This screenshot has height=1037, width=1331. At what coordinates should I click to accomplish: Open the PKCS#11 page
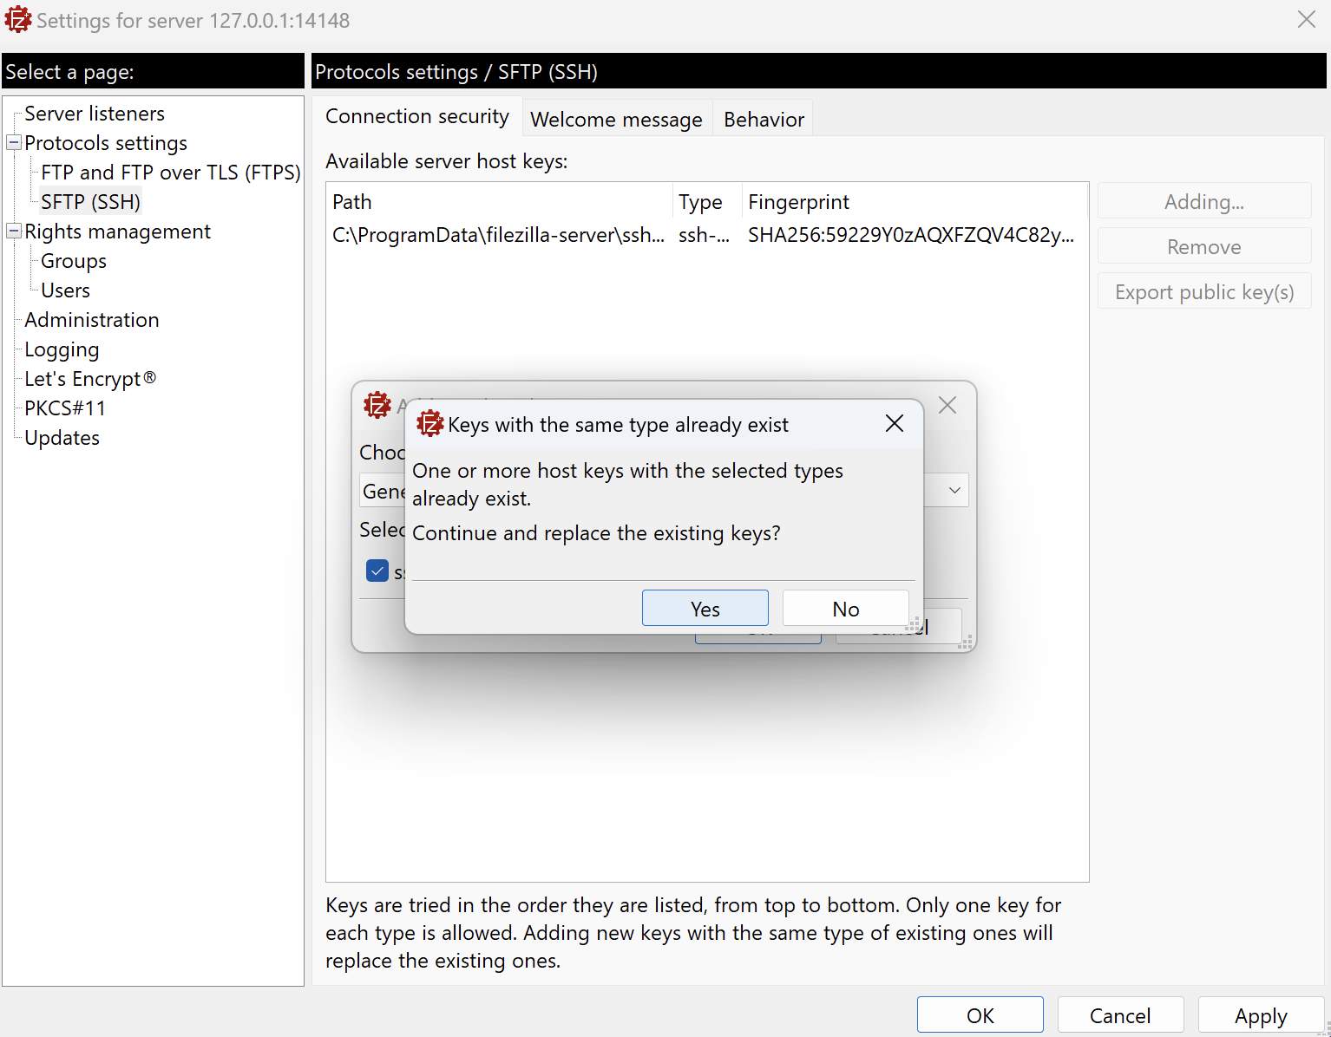point(65,408)
